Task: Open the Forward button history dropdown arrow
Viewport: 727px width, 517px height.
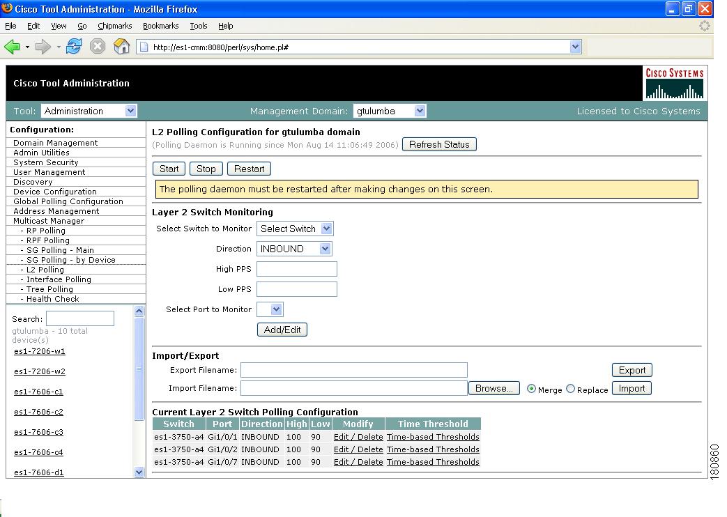Action: pyautogui.click(x=59, y=47)
